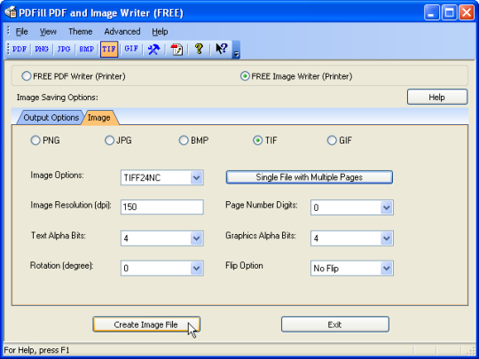Click the PDF document toolbar icon

coord(177,49)
